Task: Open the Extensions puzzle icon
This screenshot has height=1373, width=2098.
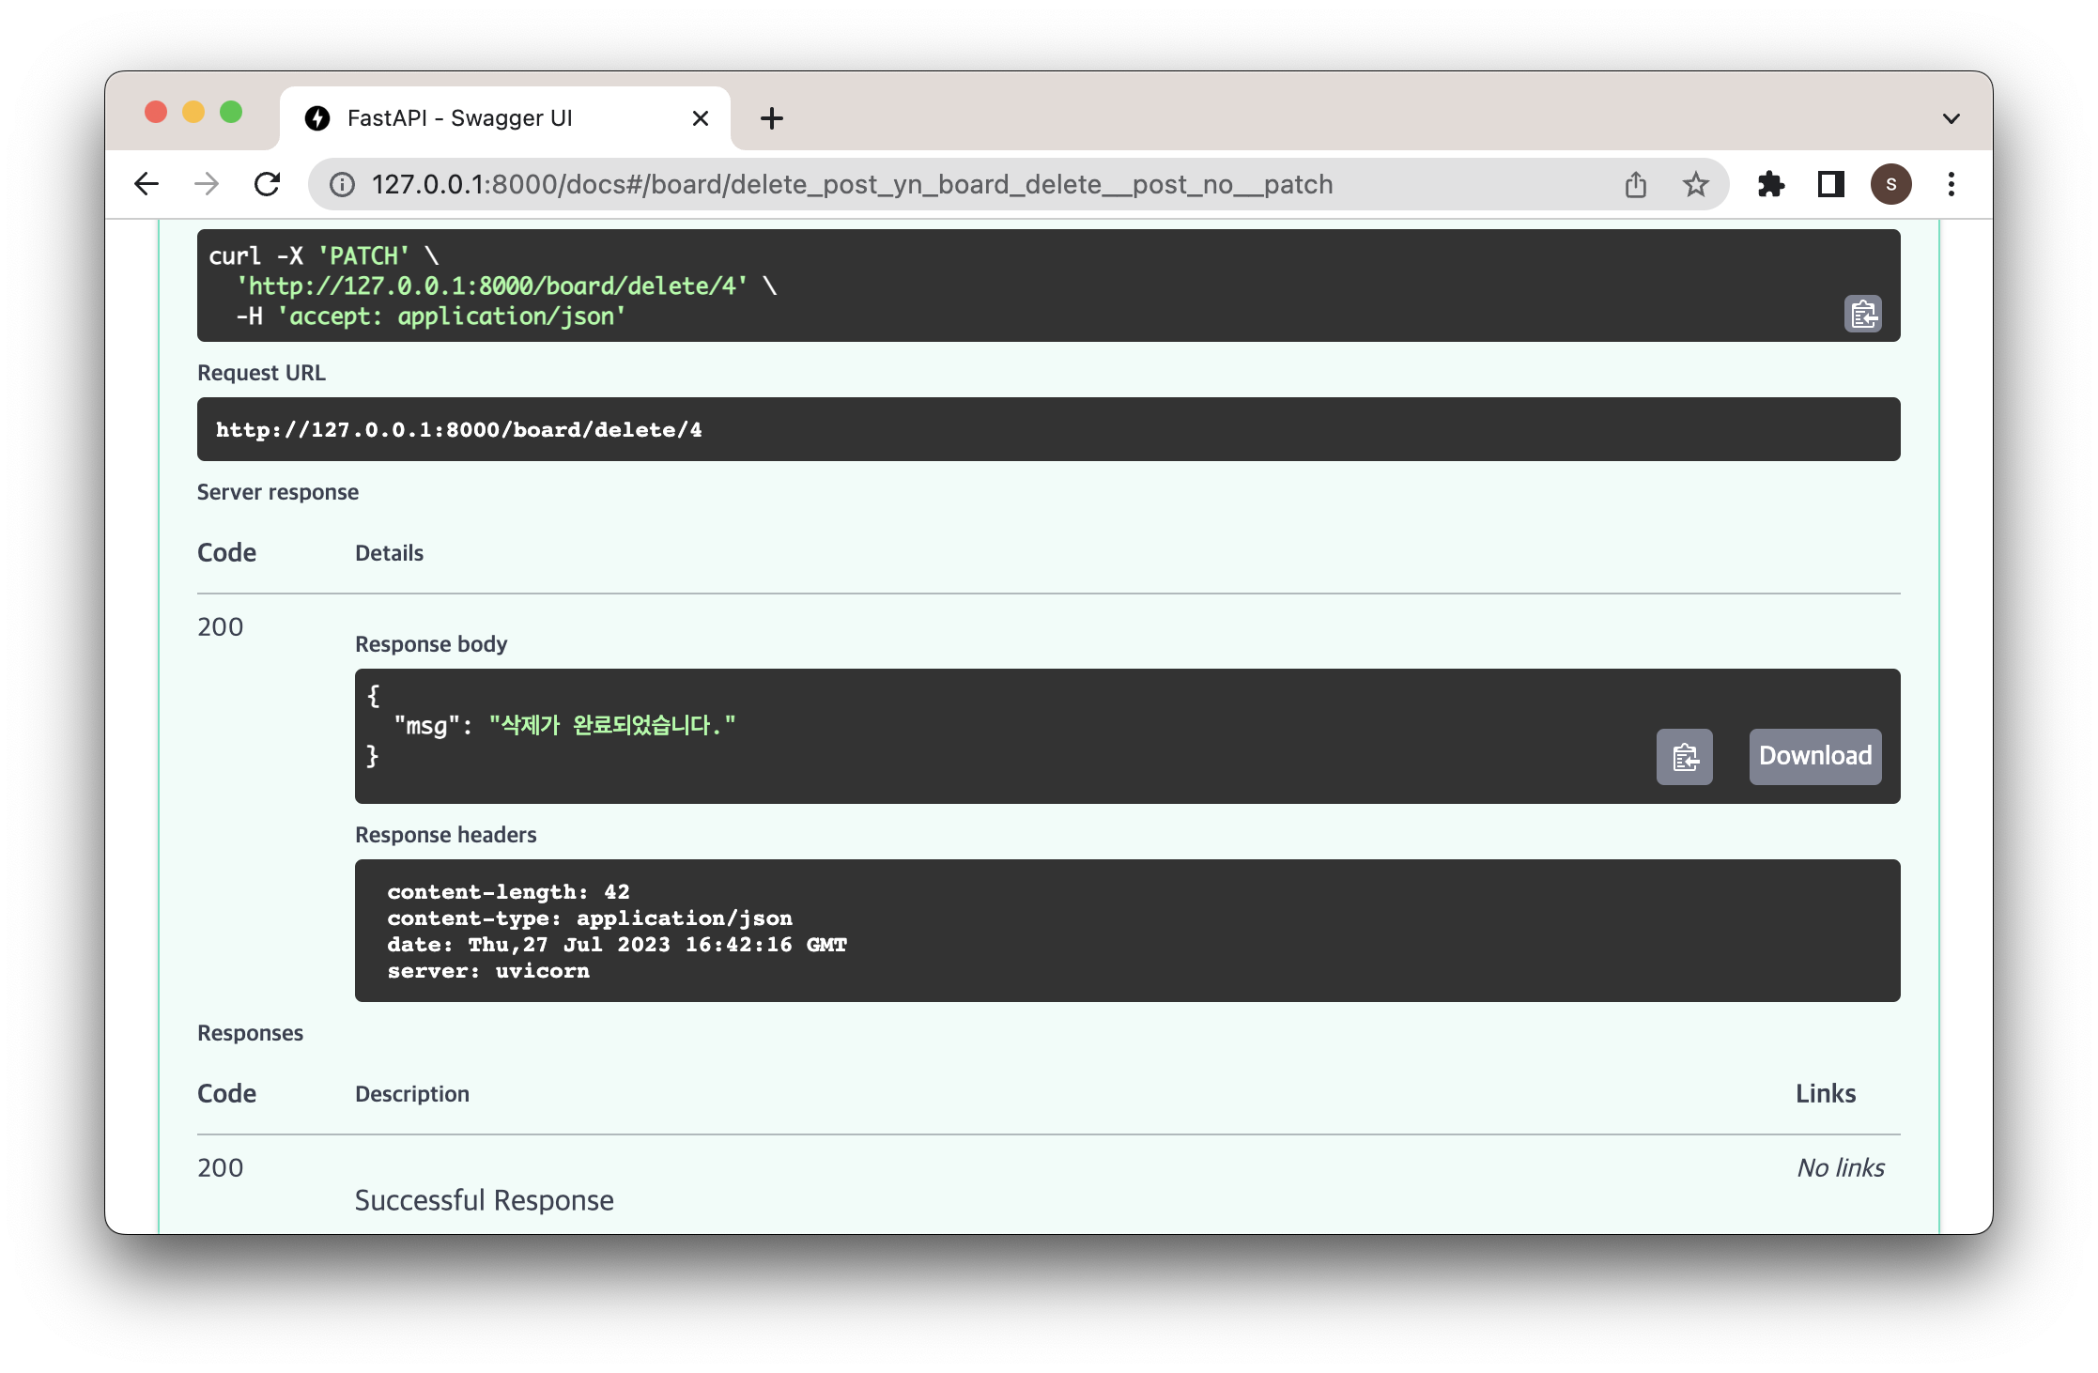Action: (x=1770, y=184)
